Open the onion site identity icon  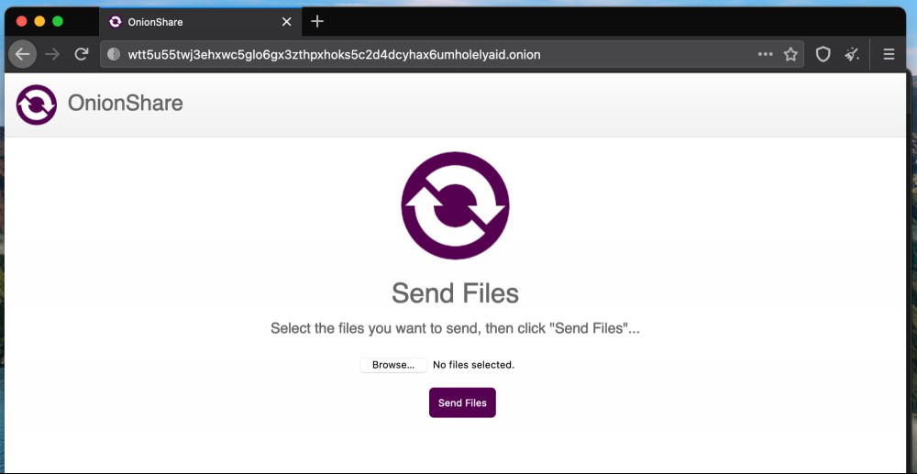tap(114, 54)
